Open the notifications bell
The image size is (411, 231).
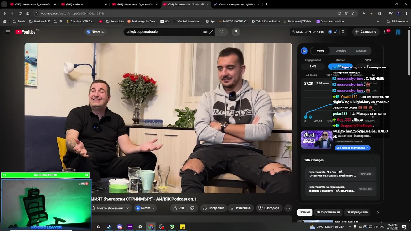click(x=386, y=32)
